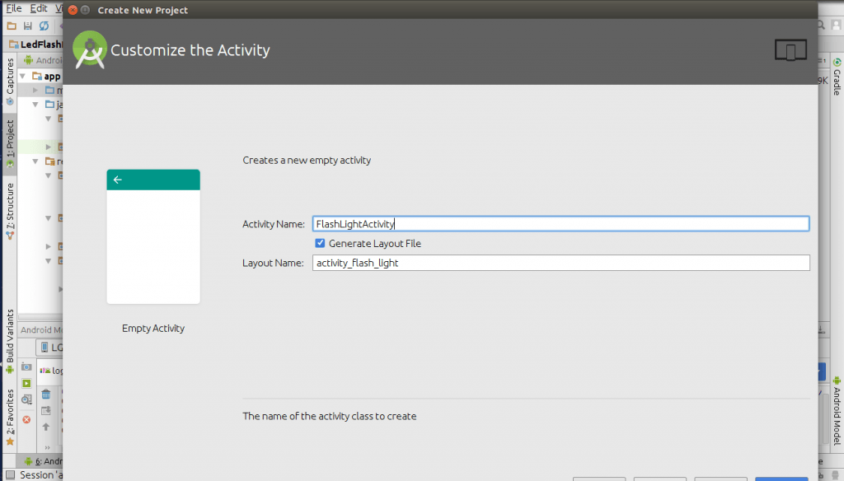The height and width of the screenshot is (481, 844).
Task: Click the search magnifier icon at top right
Action: [x=821, y=25]
